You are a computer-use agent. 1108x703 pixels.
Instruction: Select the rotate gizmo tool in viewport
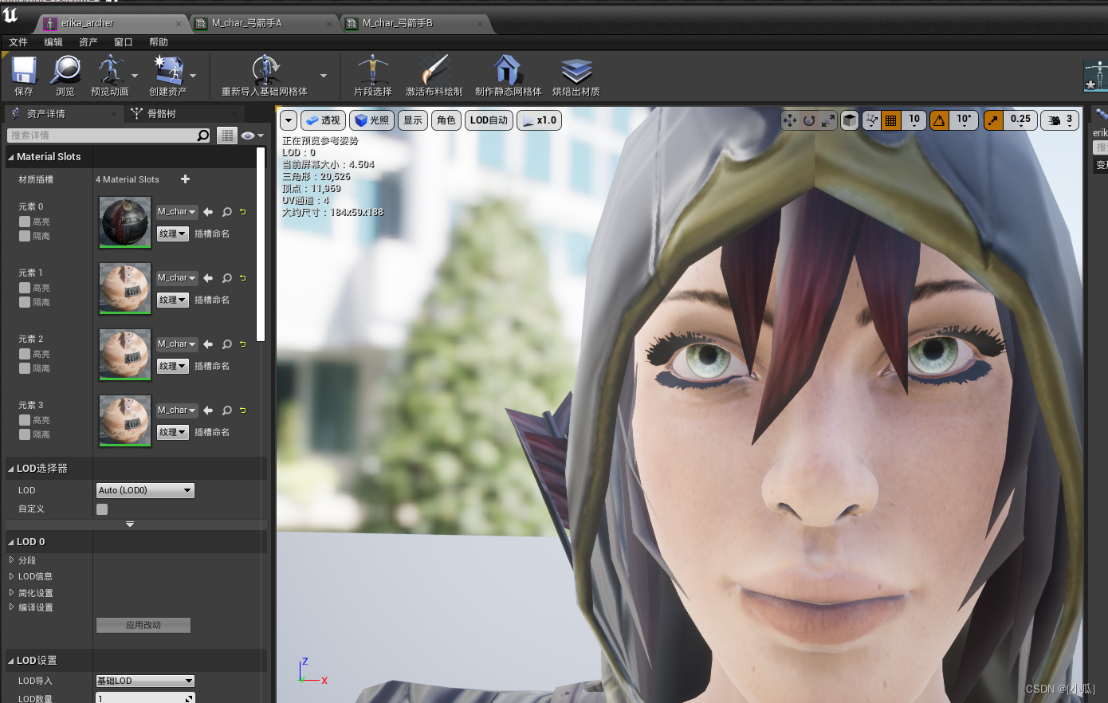tap(809, 120)
